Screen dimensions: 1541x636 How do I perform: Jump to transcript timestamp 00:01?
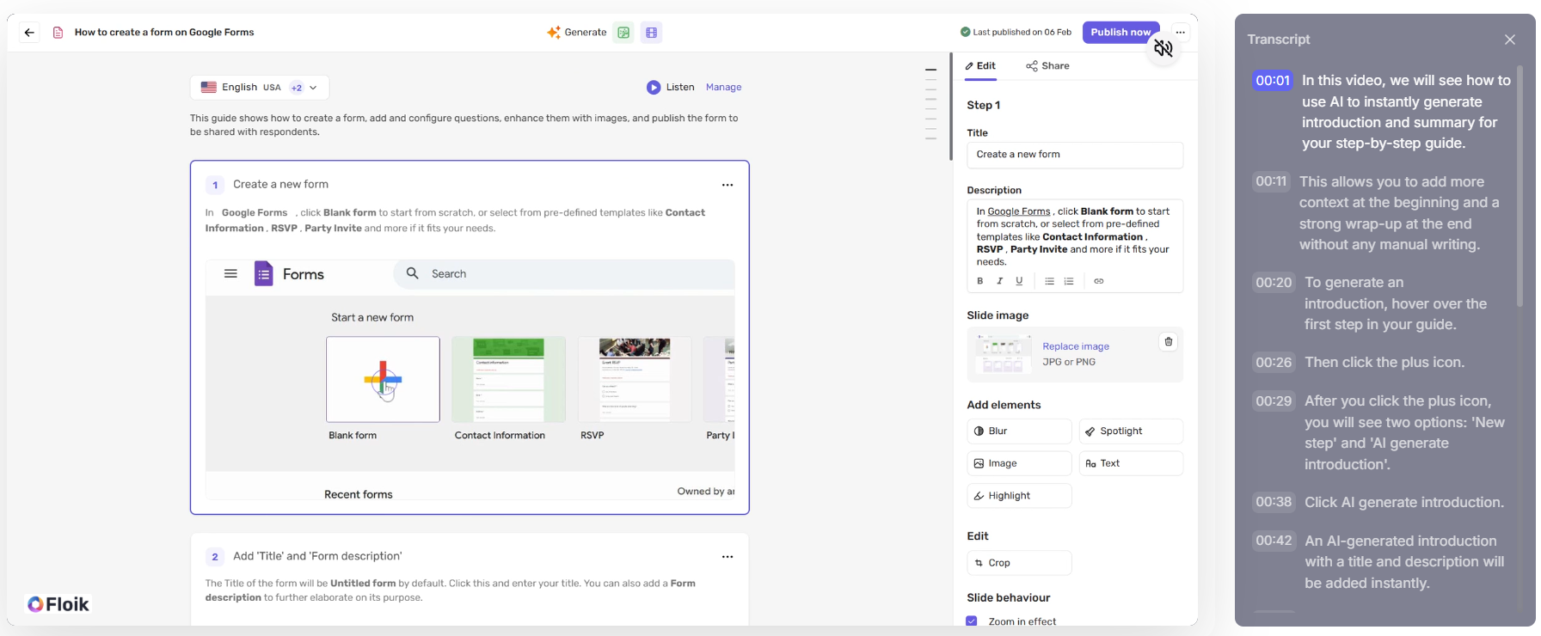pyautogui.click(x=1273, y=81)
